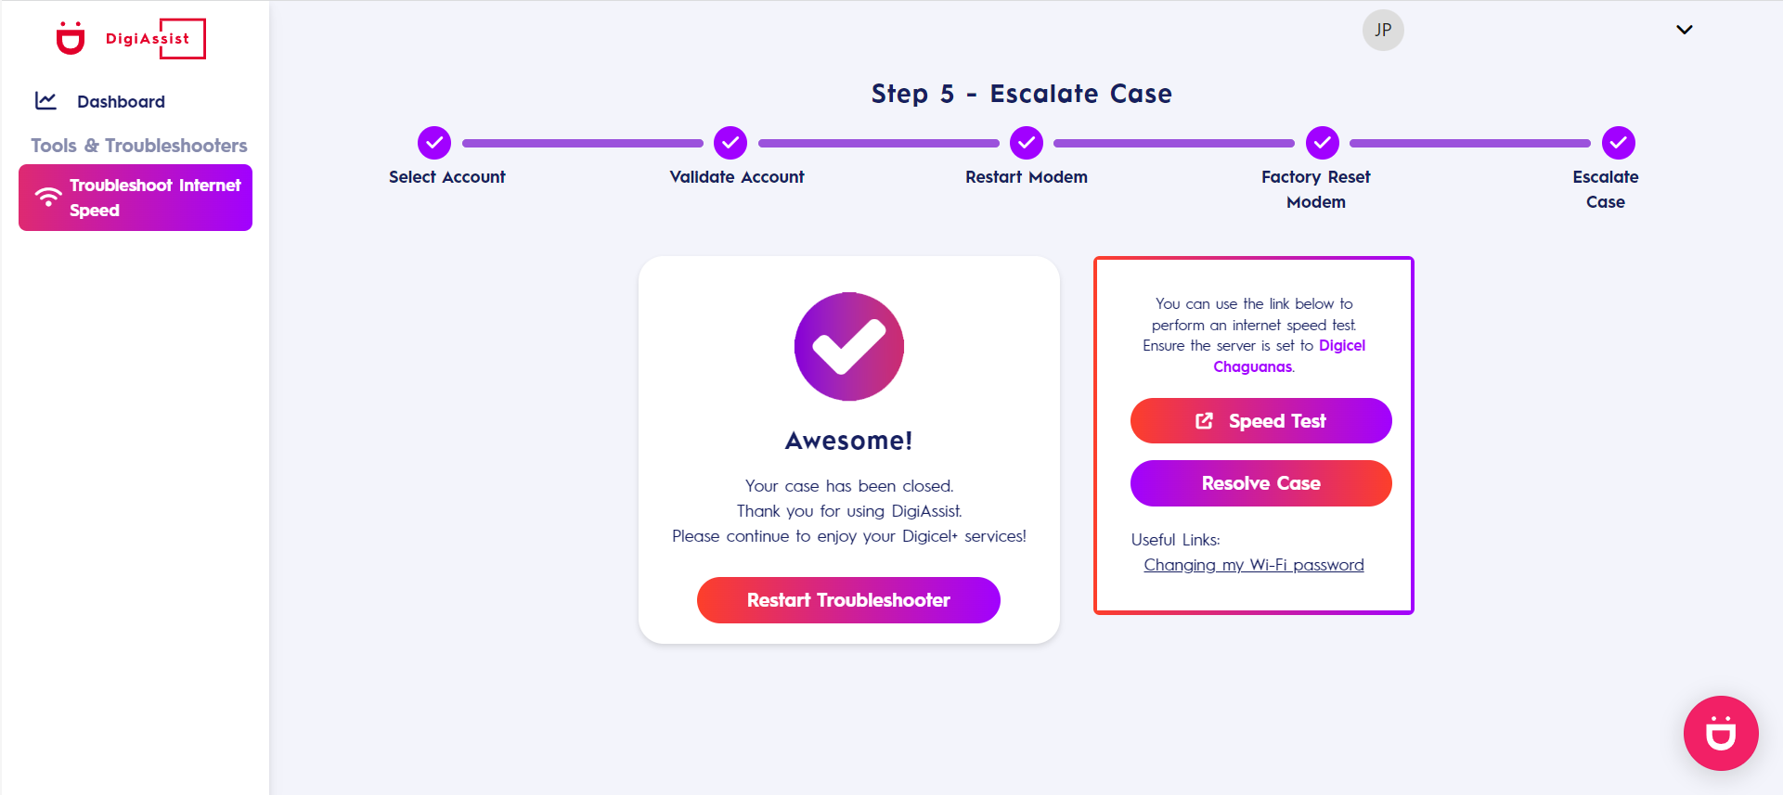This screenshot has width=1783, height=795.
Task: Click the Select Account step checkmark
Action: 433,143
